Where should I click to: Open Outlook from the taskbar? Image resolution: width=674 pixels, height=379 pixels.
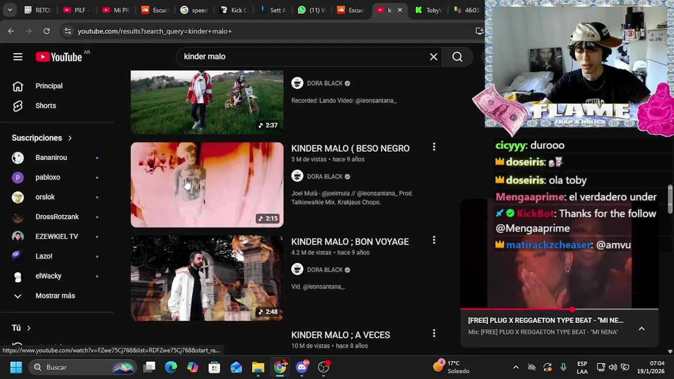236,367
